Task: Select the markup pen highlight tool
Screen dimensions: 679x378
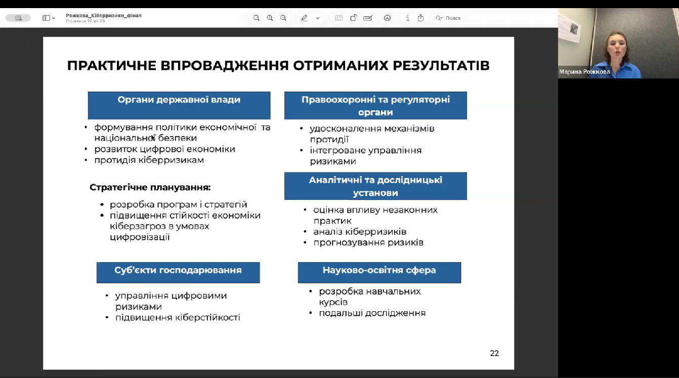Action: pyautogui.click(x=304, y=18)
